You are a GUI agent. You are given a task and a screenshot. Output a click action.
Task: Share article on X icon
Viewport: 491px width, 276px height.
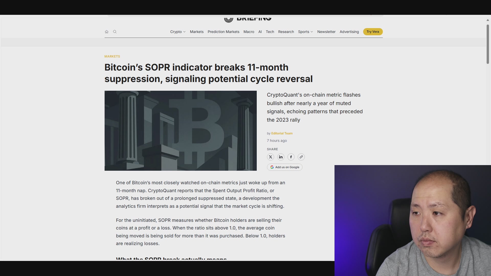click(271, 157)
